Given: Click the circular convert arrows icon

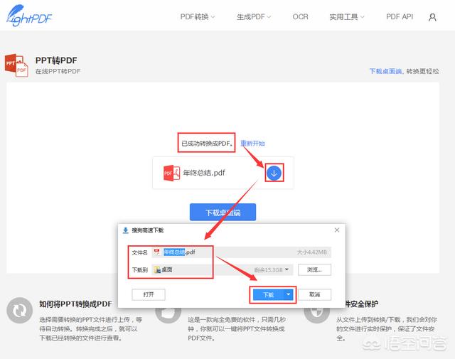Looking at the screenshot, I should (x=19, y=310).
